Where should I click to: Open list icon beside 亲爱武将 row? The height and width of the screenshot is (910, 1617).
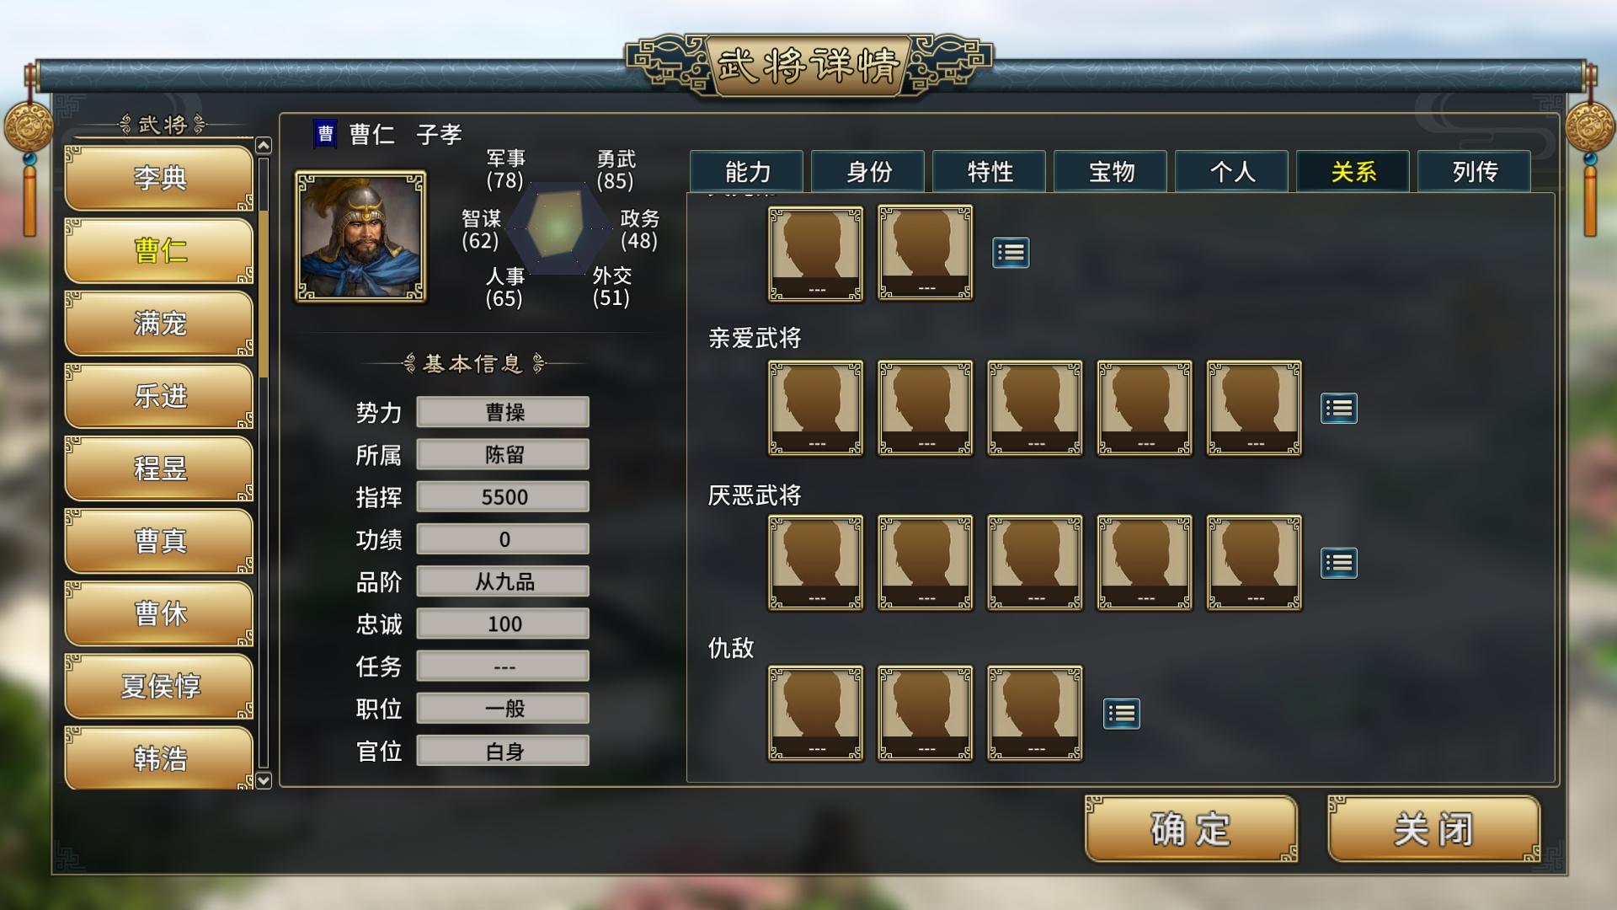coord(1338,409)
